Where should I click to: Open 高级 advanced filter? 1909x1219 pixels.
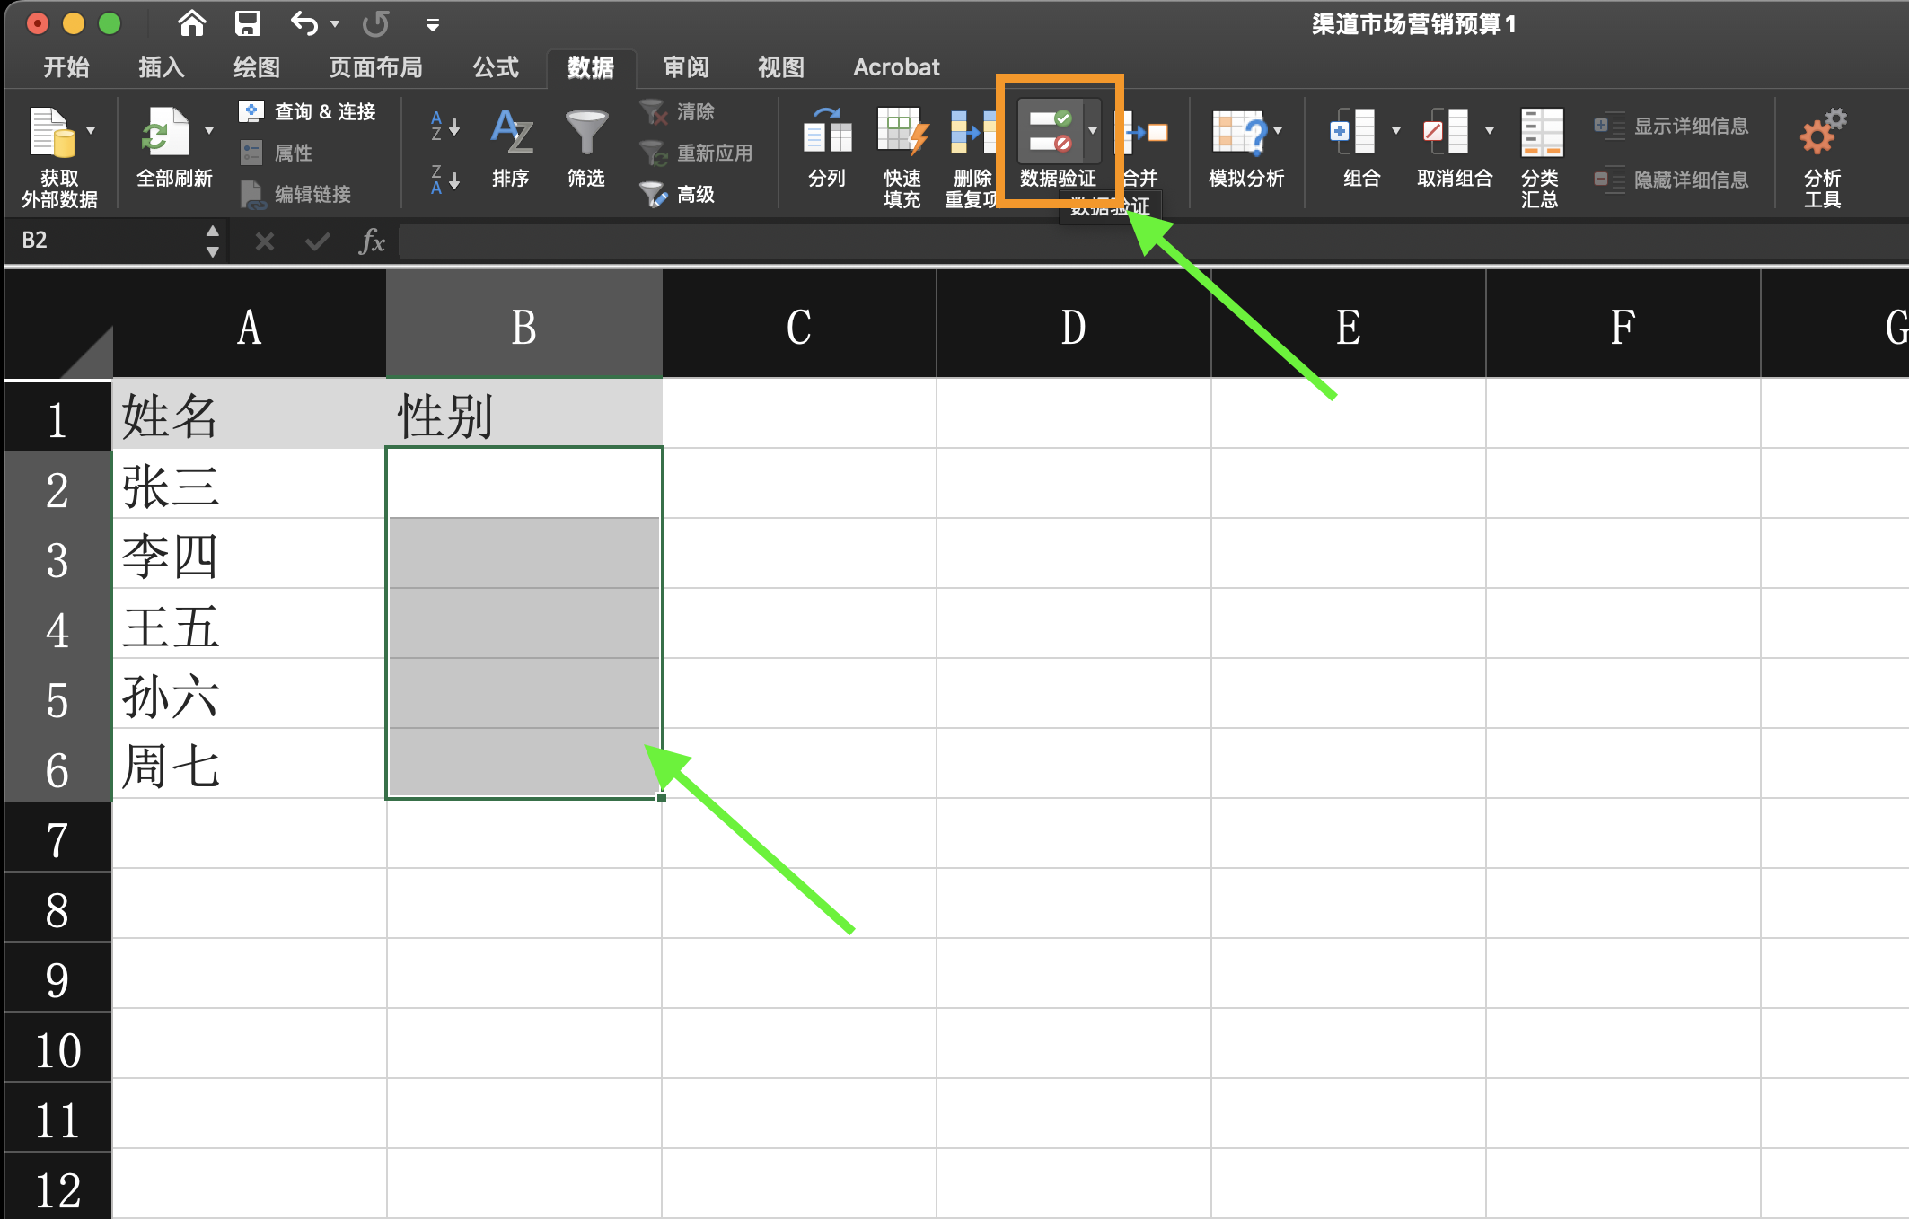(678, 195)
